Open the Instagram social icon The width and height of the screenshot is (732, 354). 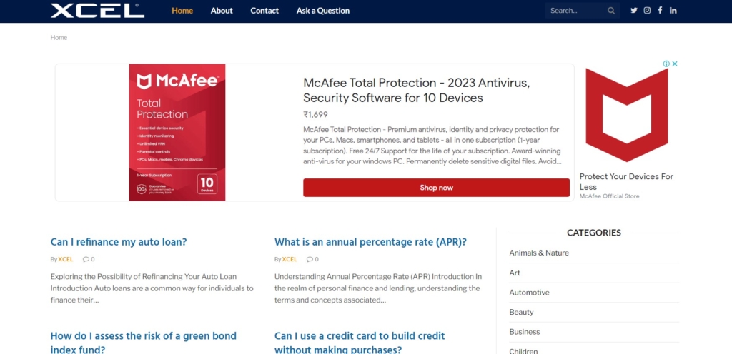pyautogui.click(x=647, y=10)
